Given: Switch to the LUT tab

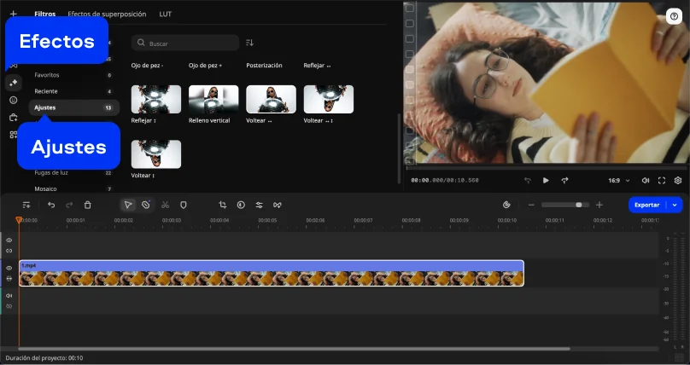Looking at the screenshot, I should [166, 14].
